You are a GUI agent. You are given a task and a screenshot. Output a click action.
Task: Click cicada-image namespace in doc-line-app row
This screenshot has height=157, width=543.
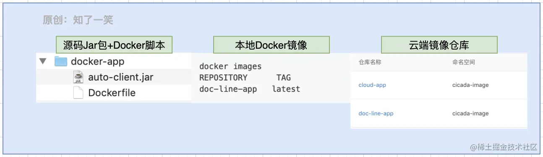(x=470, y=113)
